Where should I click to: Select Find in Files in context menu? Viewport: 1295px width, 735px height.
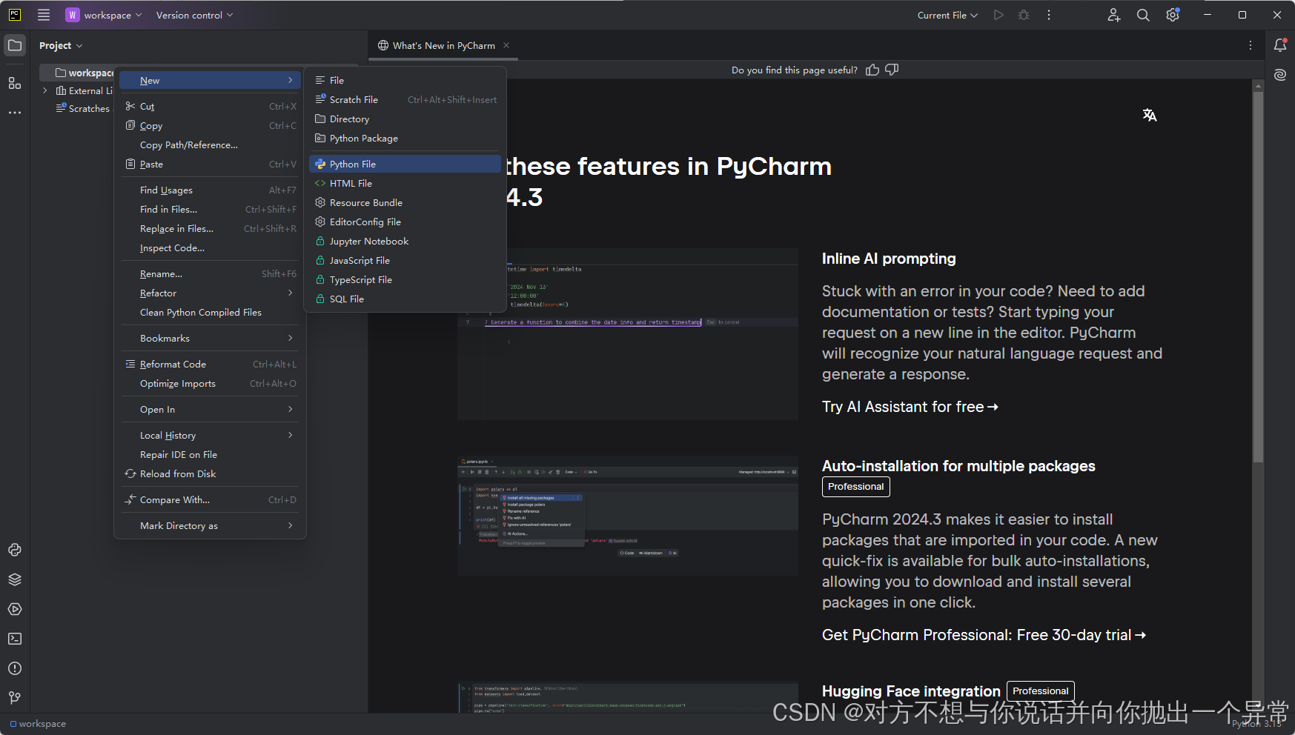(211, 210)
